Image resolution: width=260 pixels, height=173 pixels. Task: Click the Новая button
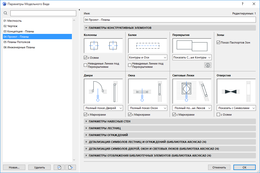click(14, 167)
